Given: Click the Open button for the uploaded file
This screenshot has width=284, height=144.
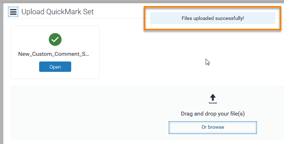Looking at the screenshot, I should 55,67.
